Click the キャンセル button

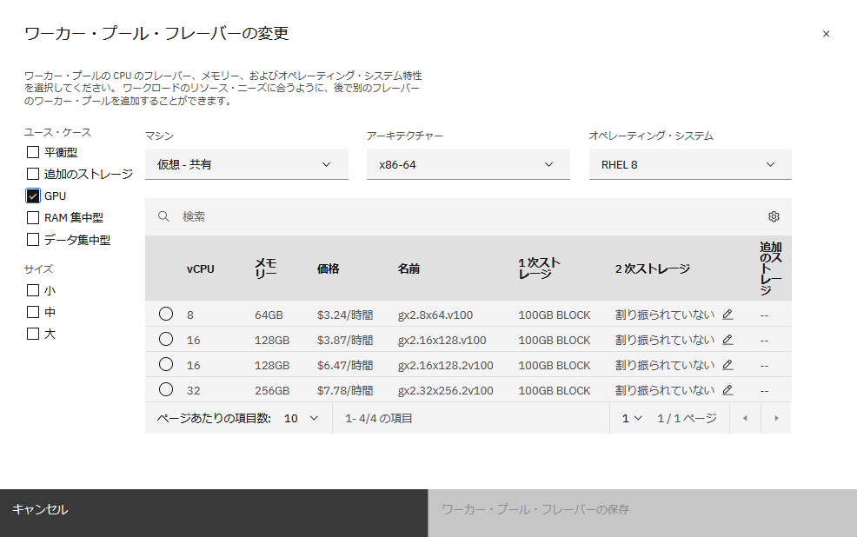click(214, 513)
